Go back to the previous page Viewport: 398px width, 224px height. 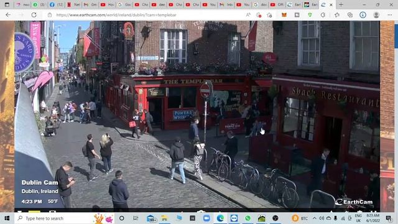tap(8, 15)
